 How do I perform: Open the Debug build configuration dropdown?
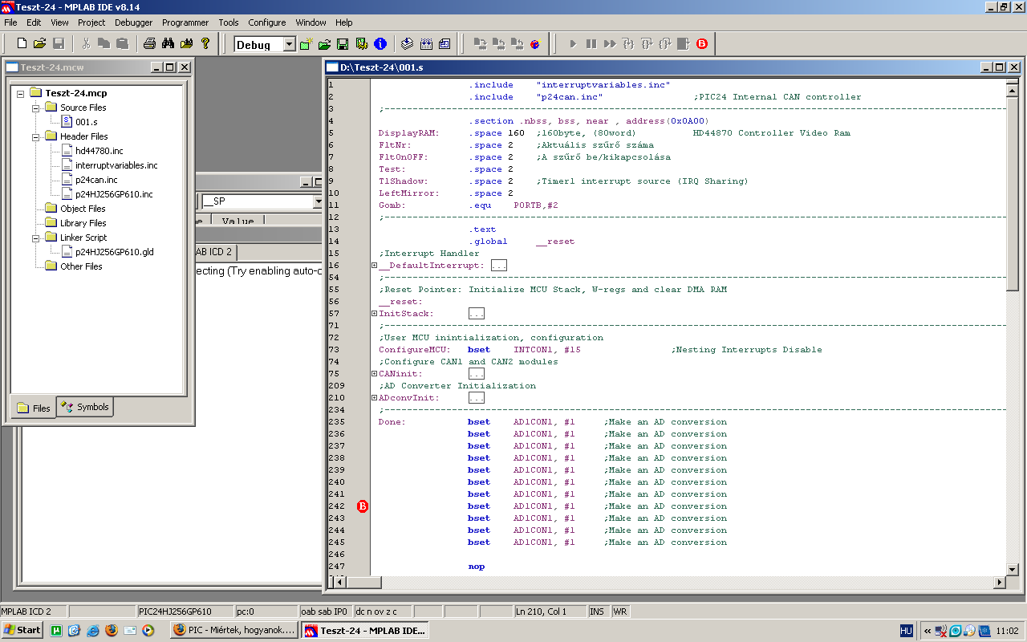point(290,45)
